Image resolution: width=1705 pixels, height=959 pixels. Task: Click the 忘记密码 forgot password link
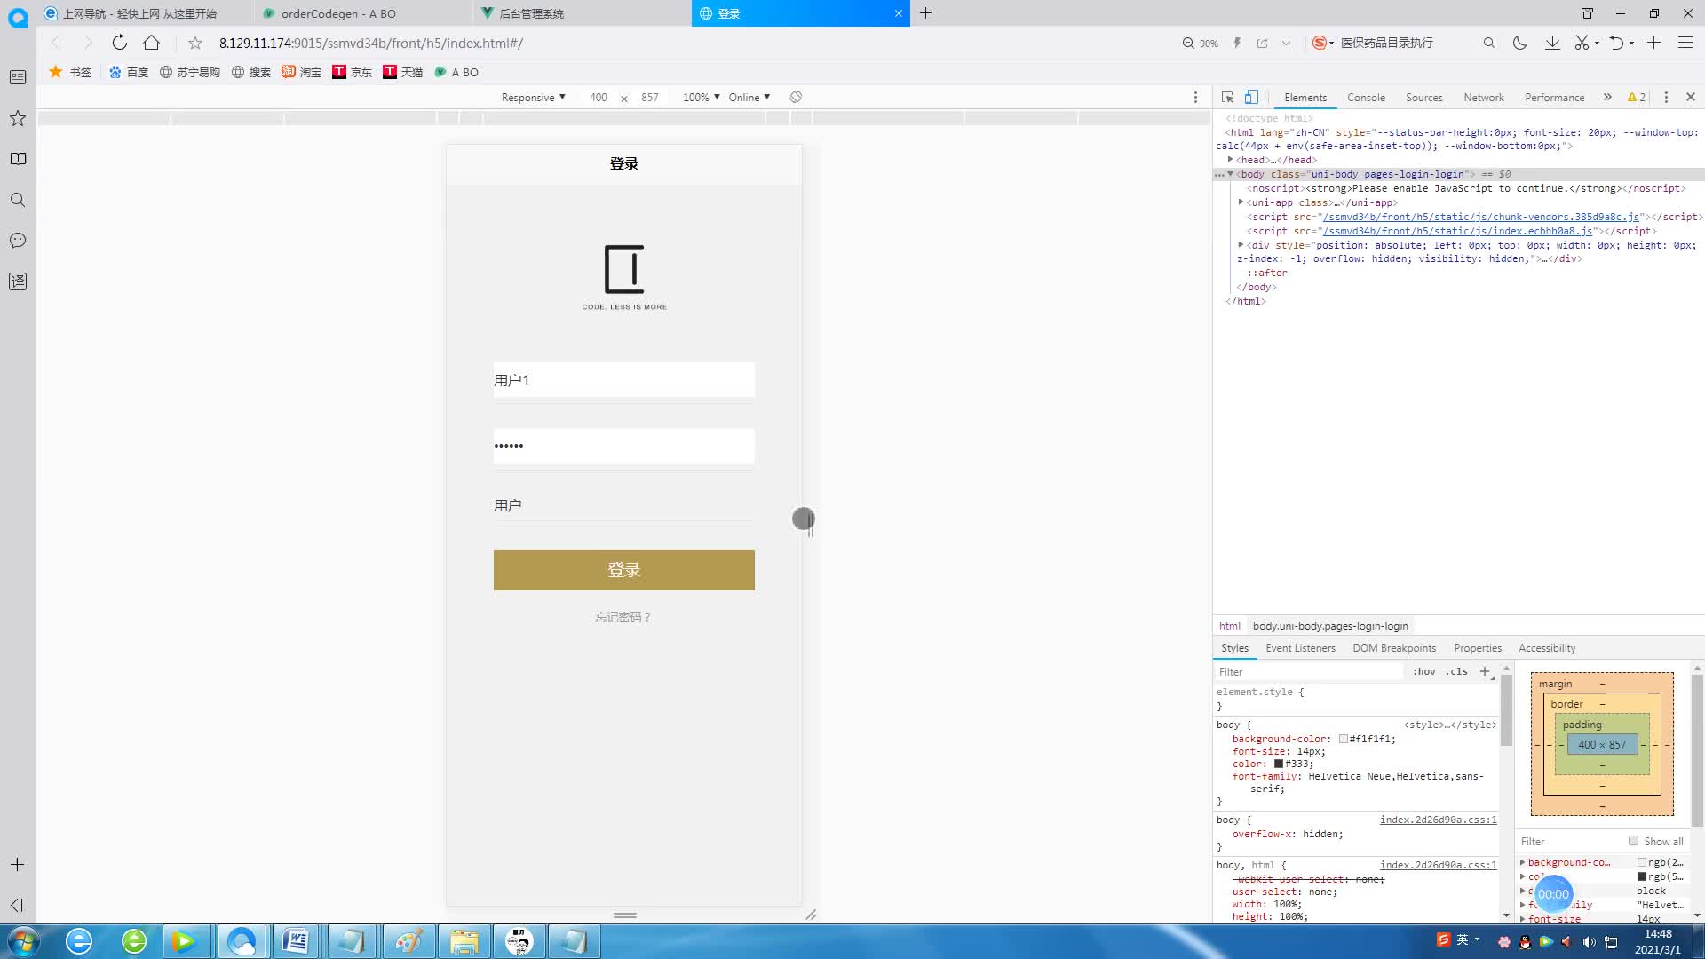click(x=623, y=617)
